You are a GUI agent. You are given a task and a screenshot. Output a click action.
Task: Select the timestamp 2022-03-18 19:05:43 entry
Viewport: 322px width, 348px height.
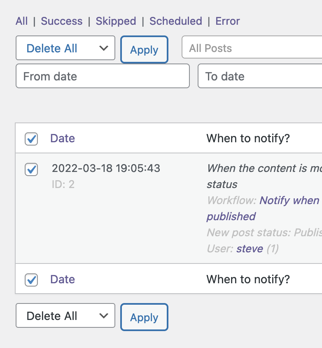pyautogui.click(x=106, y=168)
